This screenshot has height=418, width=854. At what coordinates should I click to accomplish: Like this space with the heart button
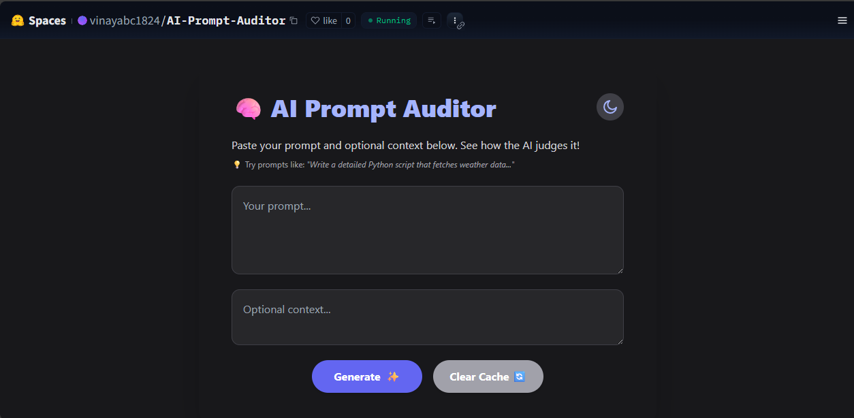pos(323,20)
